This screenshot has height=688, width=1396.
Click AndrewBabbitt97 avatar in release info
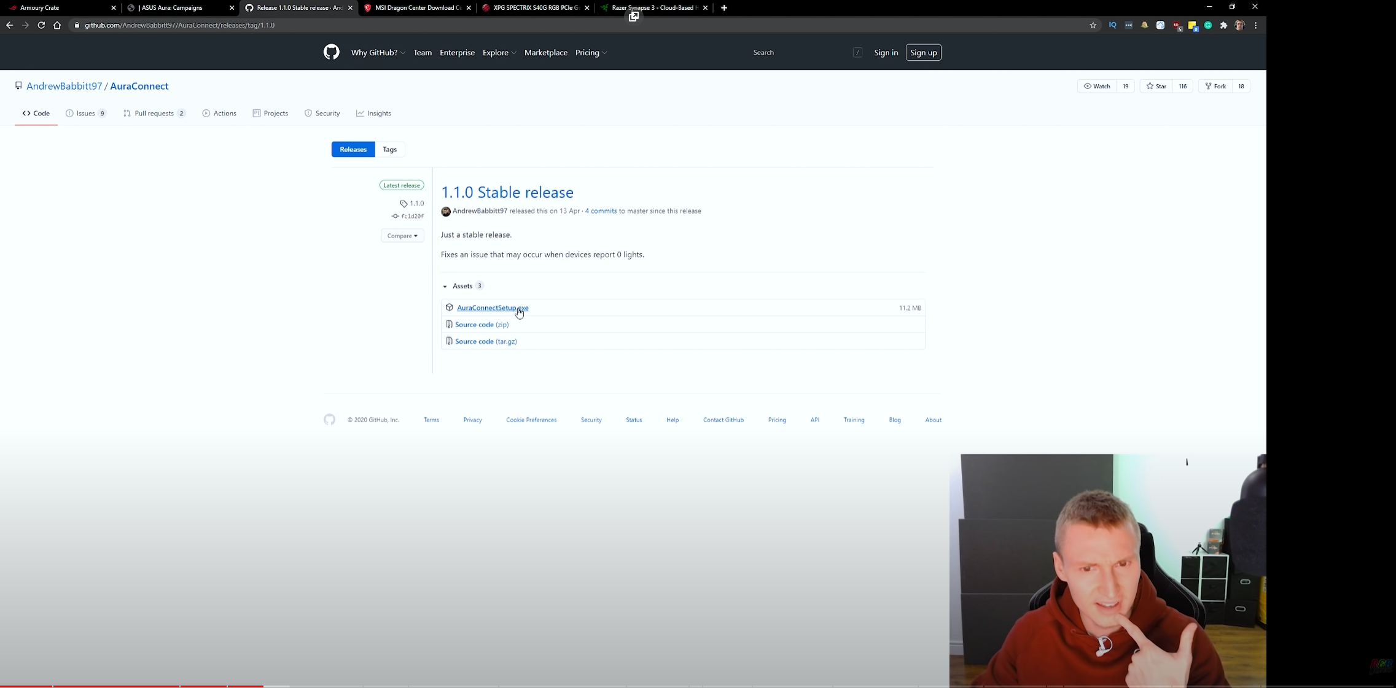[x=446, y=211]
